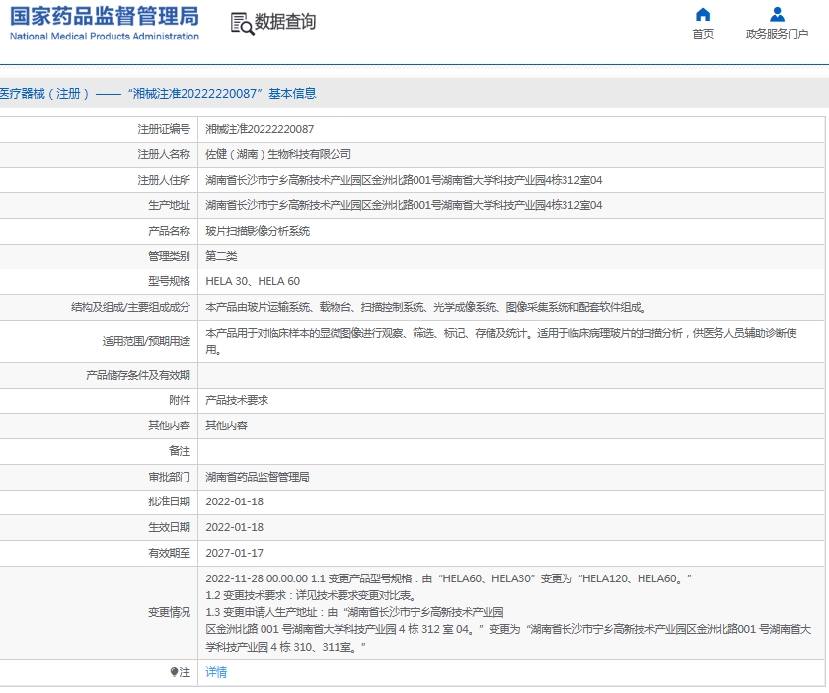Click the 审批部门 label
Image resolution: width=829 pixels, height=693 pixels.
(x=169, y=477)
